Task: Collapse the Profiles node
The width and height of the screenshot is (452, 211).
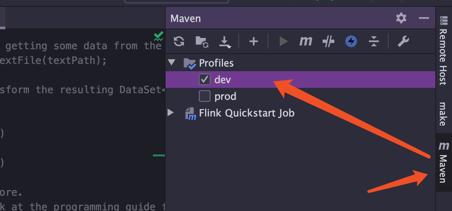Action: (x=172, y=63)
